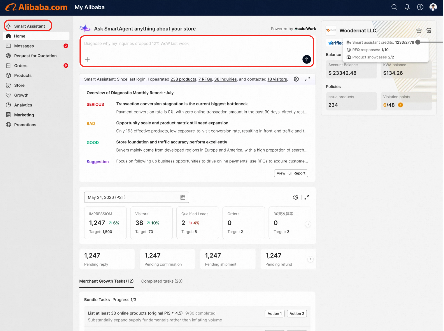This screenshot has width=444, height=331.
Task: Open Smart Assistant summary settings gear
Action: pyautogui.click(x=296, y=79)
